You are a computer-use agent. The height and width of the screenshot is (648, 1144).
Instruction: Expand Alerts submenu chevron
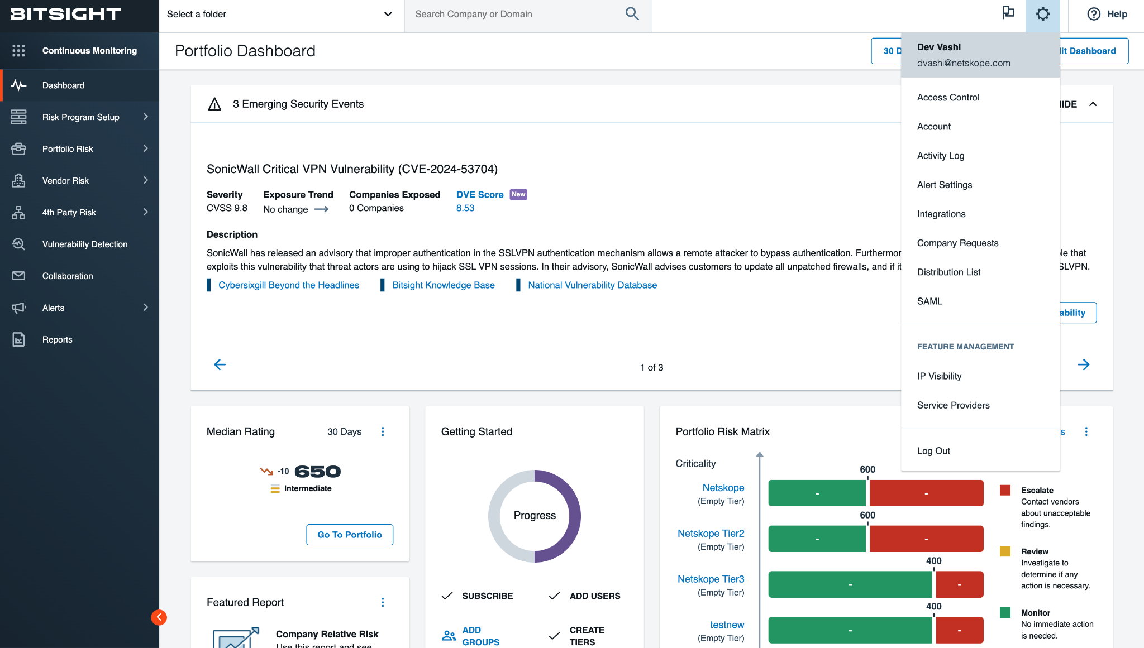click(145, 308)
